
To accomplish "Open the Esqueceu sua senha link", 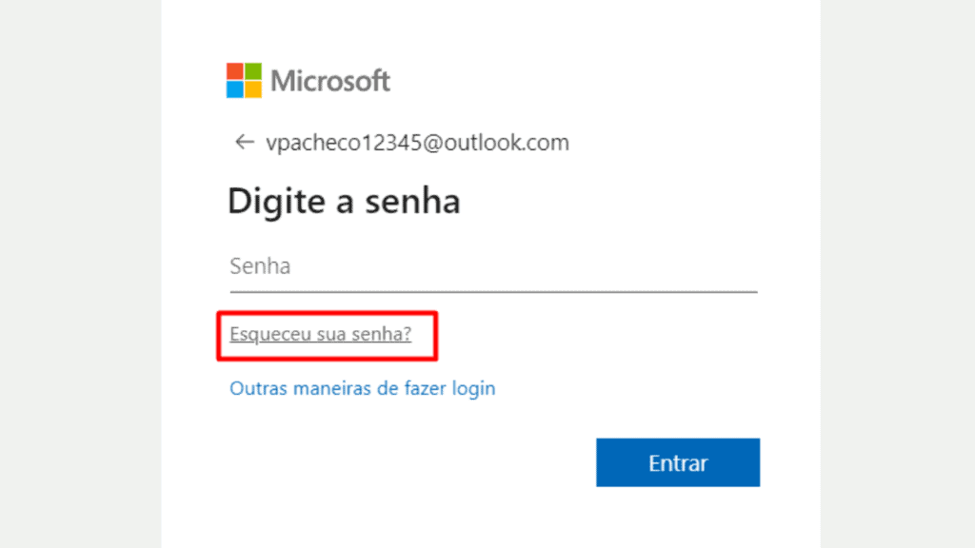I will [320, 335].
